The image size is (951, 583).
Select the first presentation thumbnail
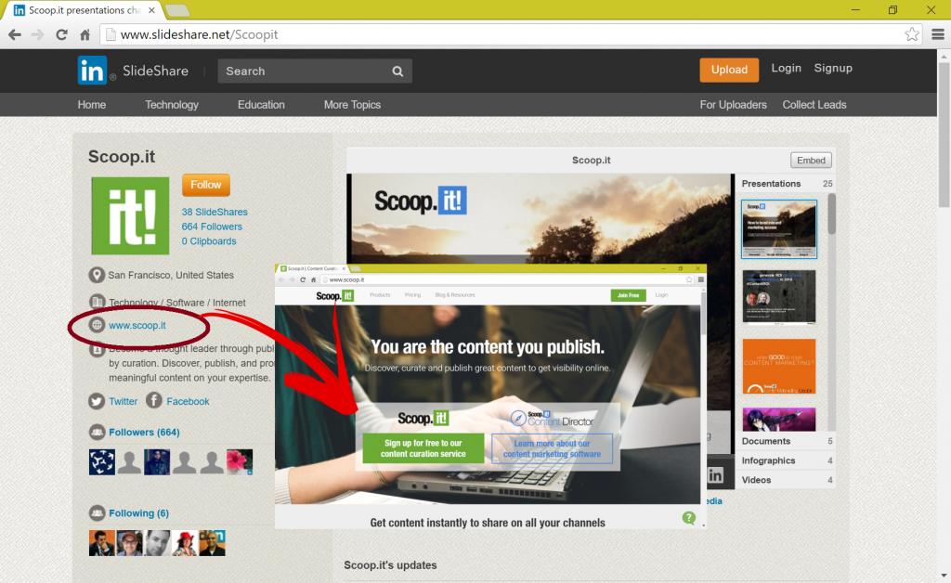779,229
